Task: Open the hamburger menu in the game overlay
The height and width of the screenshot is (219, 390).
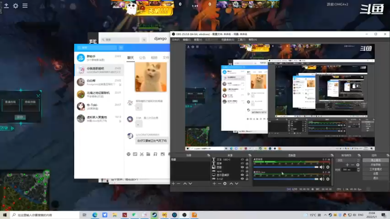Action: point(25,5)
